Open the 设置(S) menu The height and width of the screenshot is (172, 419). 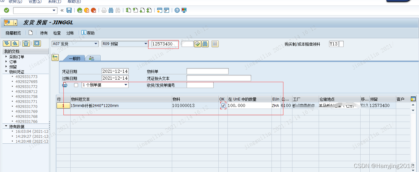pyautogui.click(x=35, y=1)
